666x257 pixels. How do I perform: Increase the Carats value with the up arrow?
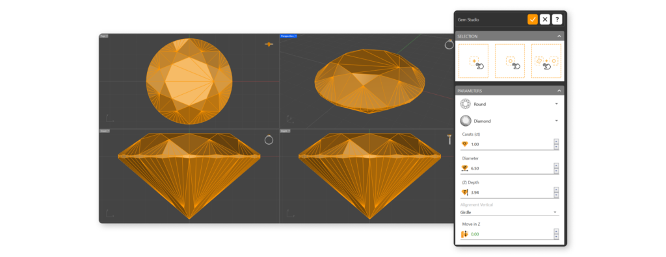[557, 141]
